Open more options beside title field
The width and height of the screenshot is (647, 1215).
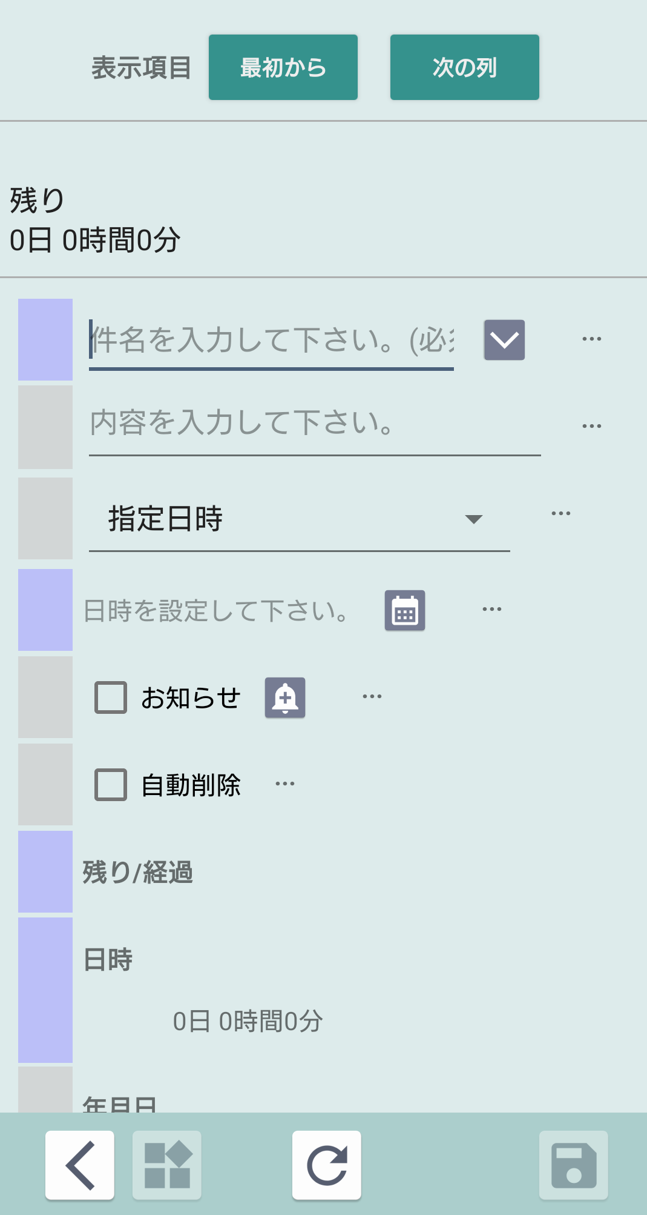[591, 339]
